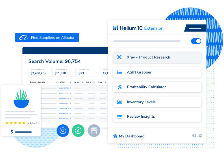Sort by Product Details column arrows

[56, 82]
